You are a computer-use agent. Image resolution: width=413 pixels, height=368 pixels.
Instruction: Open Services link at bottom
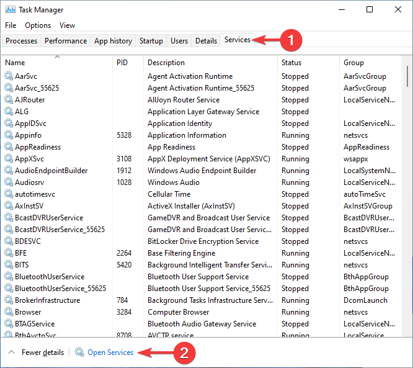pyautogui.click(x=110, y=352)
